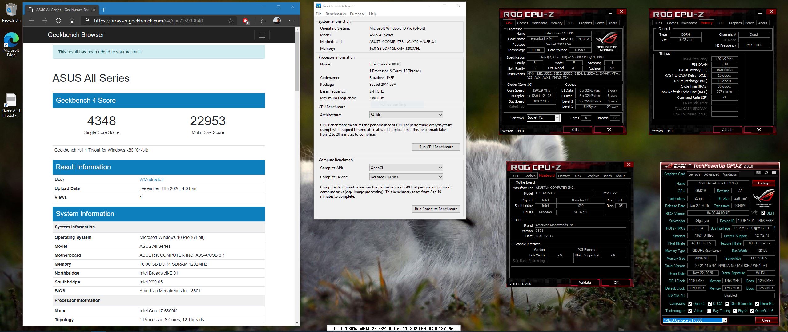Toggle the CUDA checkbox
This screenshot has width=788, height=332.
click(x=710, y=304)
